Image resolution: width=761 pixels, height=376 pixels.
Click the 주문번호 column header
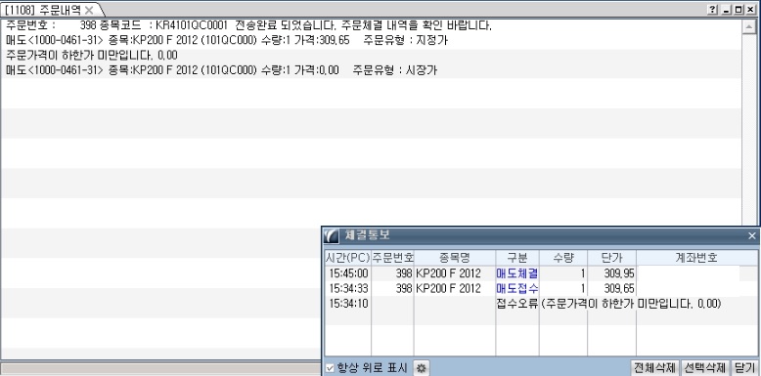pos(392,257)
